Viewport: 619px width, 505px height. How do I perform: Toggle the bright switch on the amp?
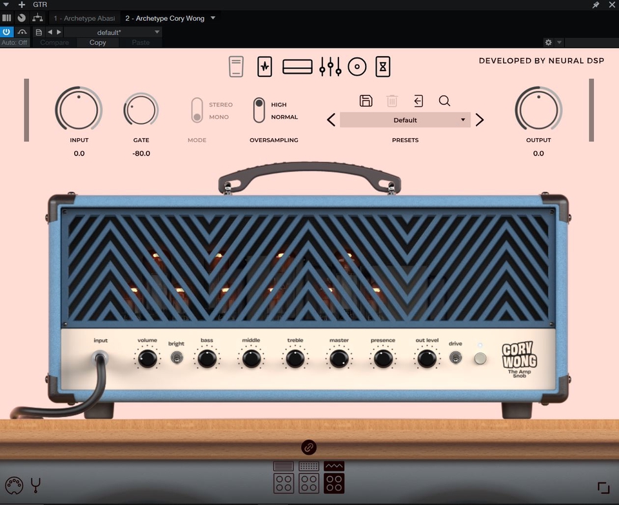(176, 357)
